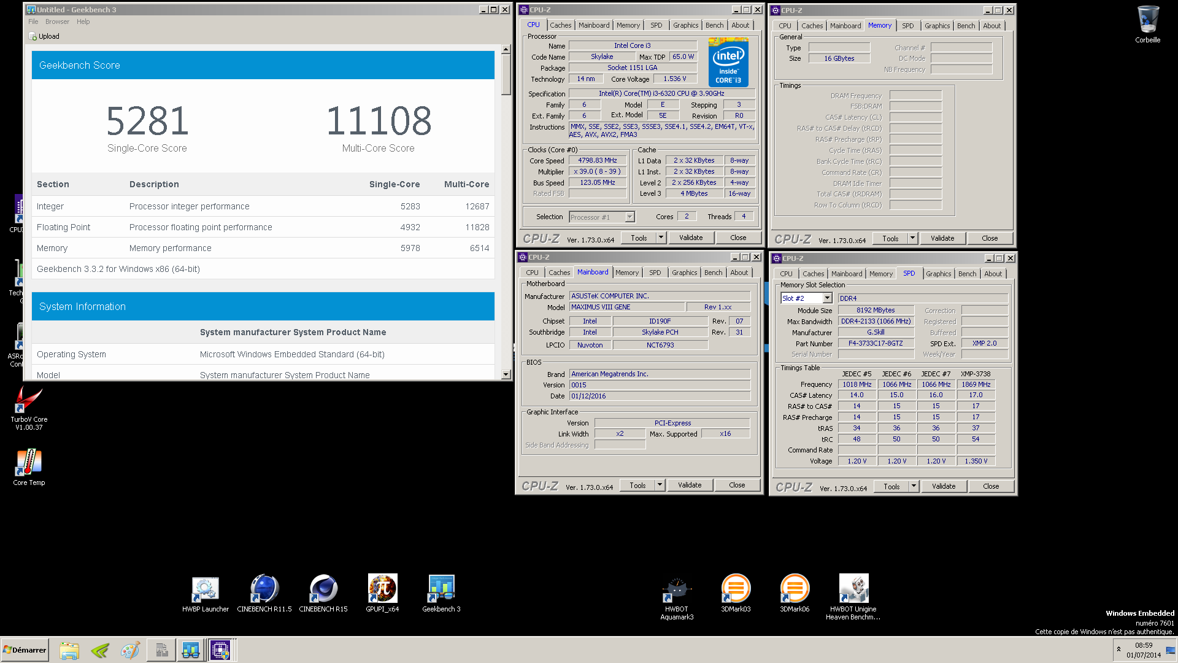Launch HWBOT Unigine Heaven Benchmark shortcut
1178x663 pixels.
point(853,597)
